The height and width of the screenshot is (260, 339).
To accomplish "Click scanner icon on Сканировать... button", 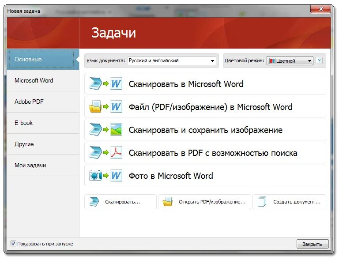I will (x=94, y=202).
